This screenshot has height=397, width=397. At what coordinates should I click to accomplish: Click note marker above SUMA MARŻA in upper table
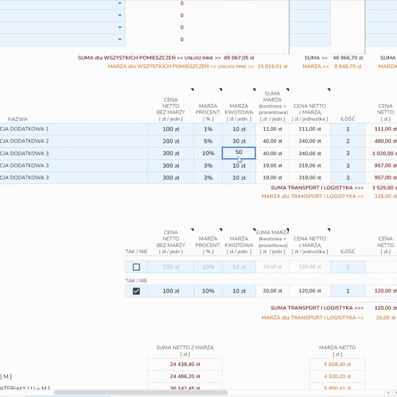tap(287, 90)
